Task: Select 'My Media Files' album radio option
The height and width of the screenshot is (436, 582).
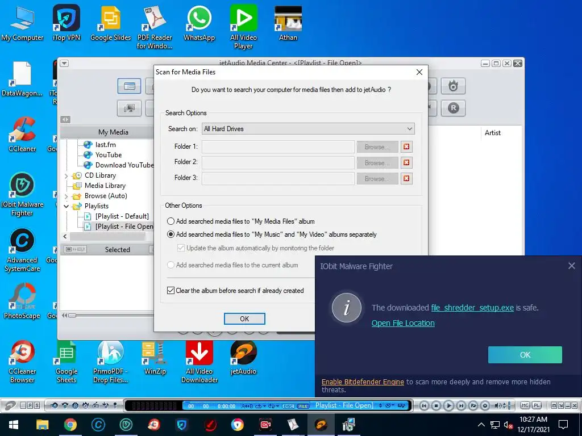Action: pyautogui.click(x=171, y=221)
